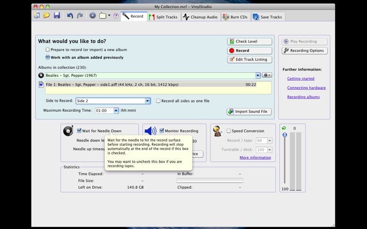Open settings via toolbar gear icon
The image size is (367, 229).
click(93, 16)
